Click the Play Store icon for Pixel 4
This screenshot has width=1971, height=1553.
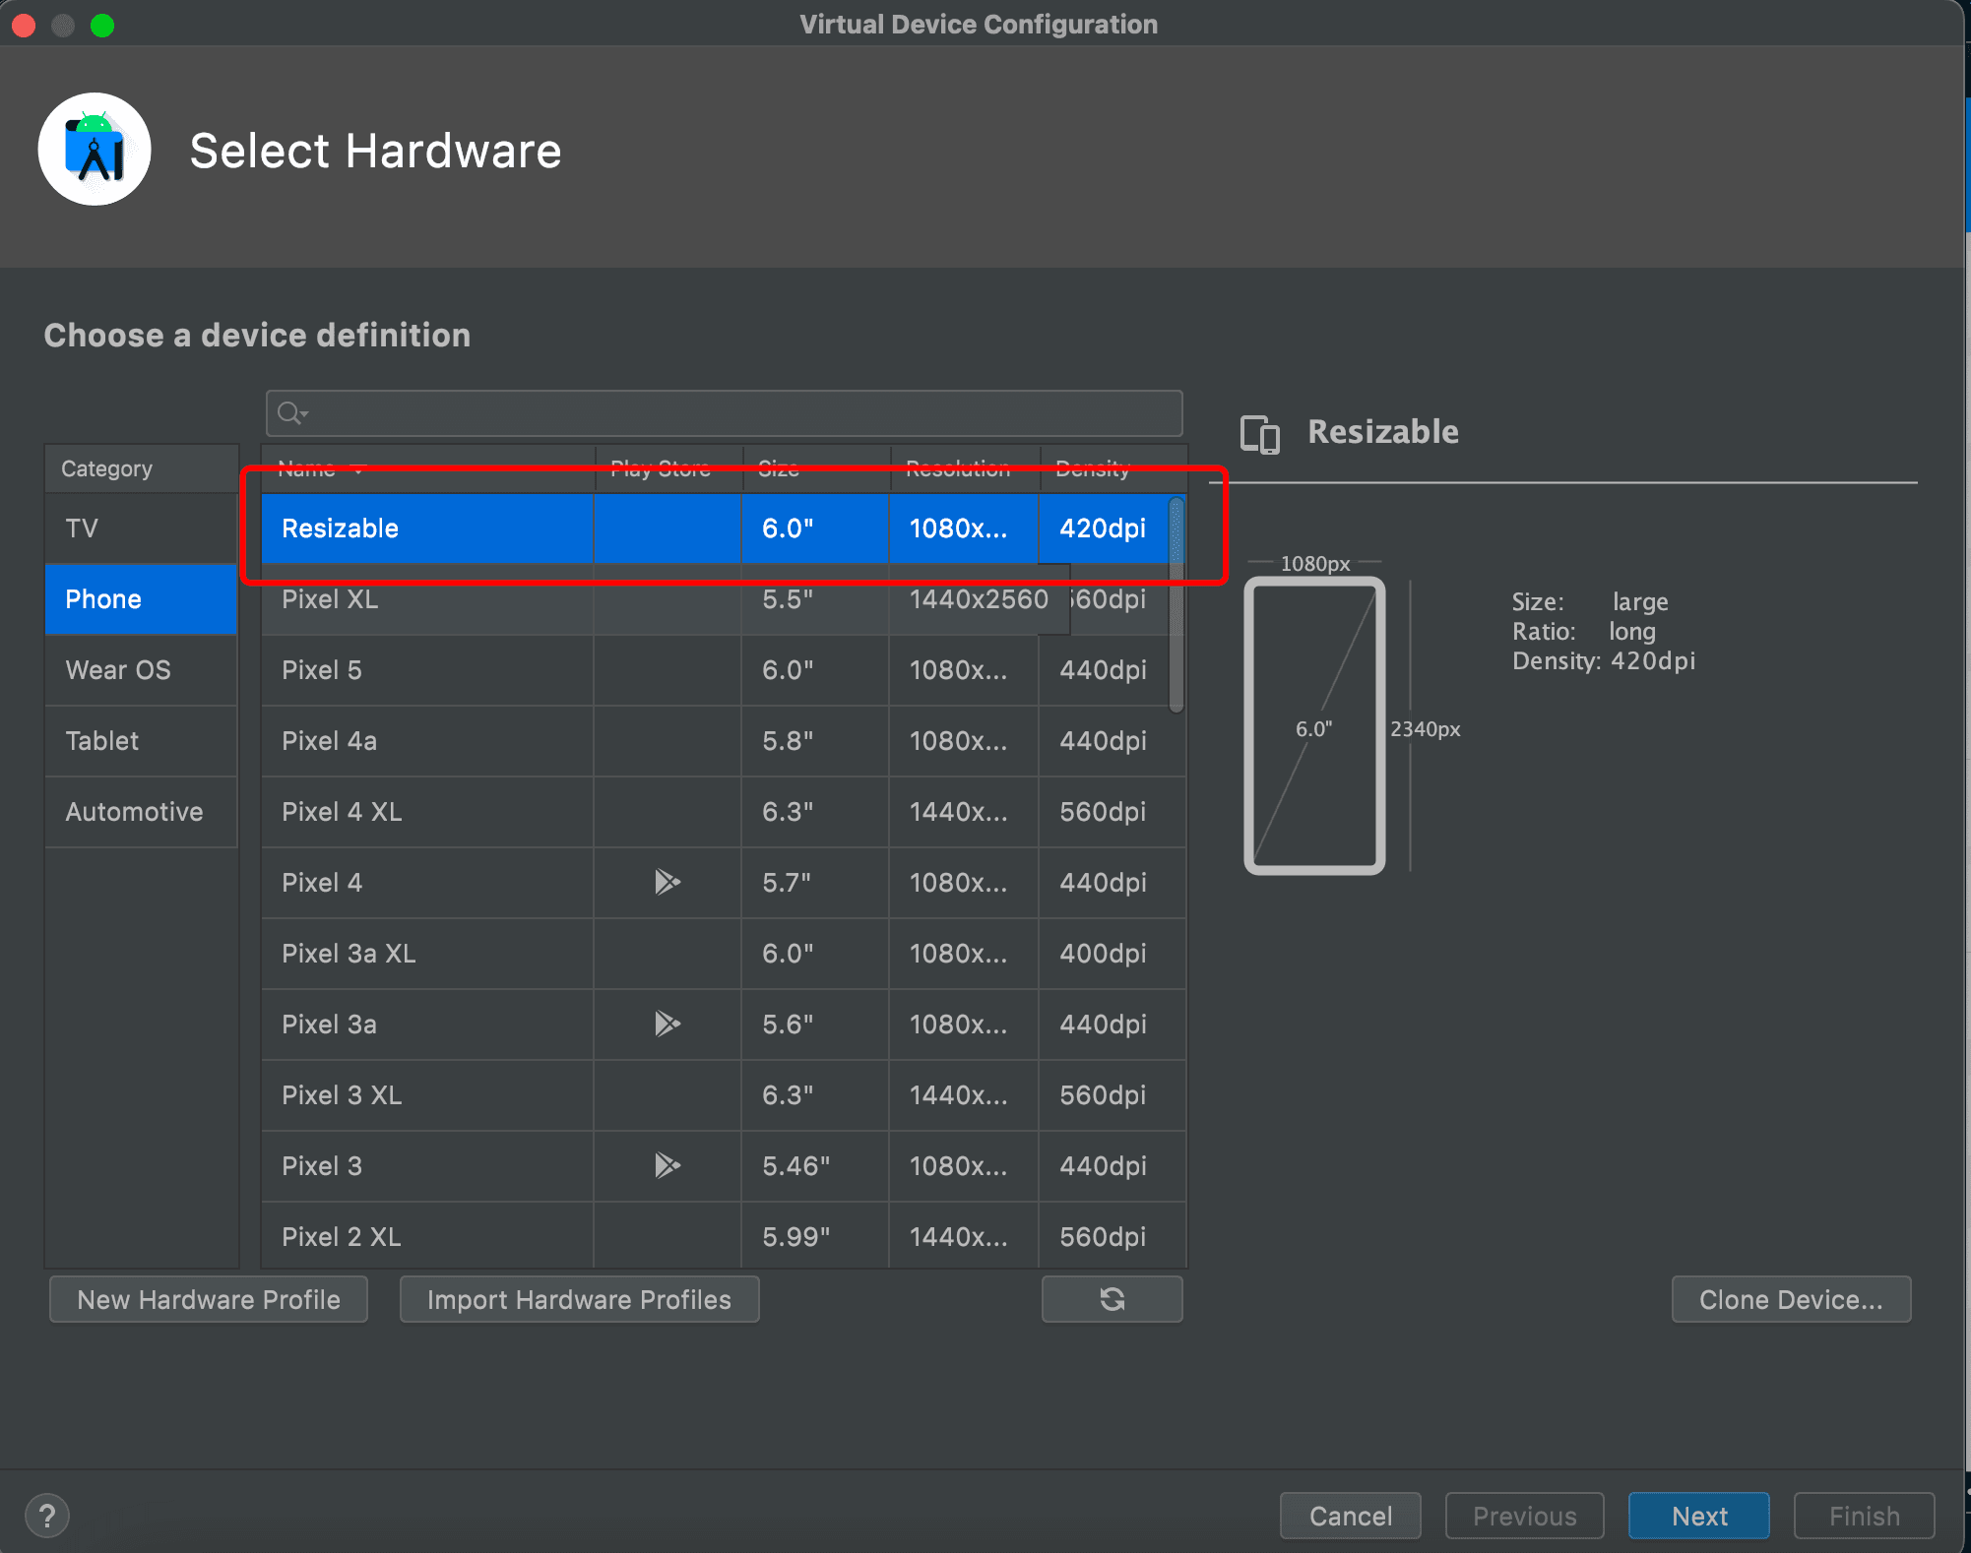click(x=668, y=882)
